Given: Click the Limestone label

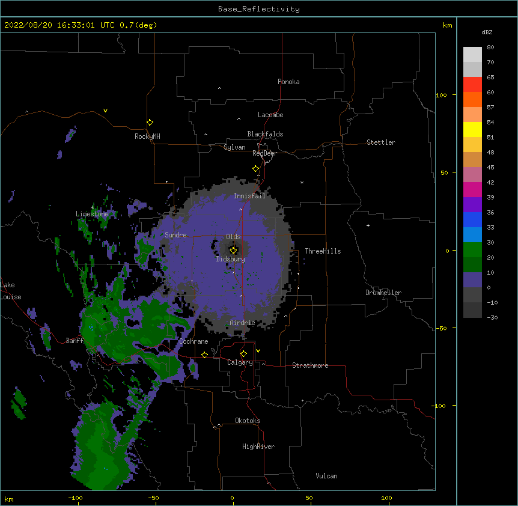Looking at the screenshot, I should (92, 214).
